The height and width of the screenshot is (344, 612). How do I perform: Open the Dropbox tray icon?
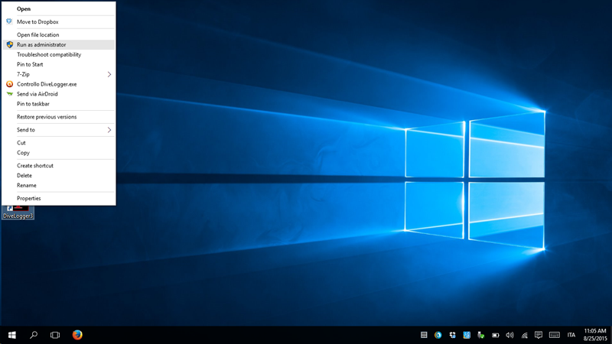452,335
